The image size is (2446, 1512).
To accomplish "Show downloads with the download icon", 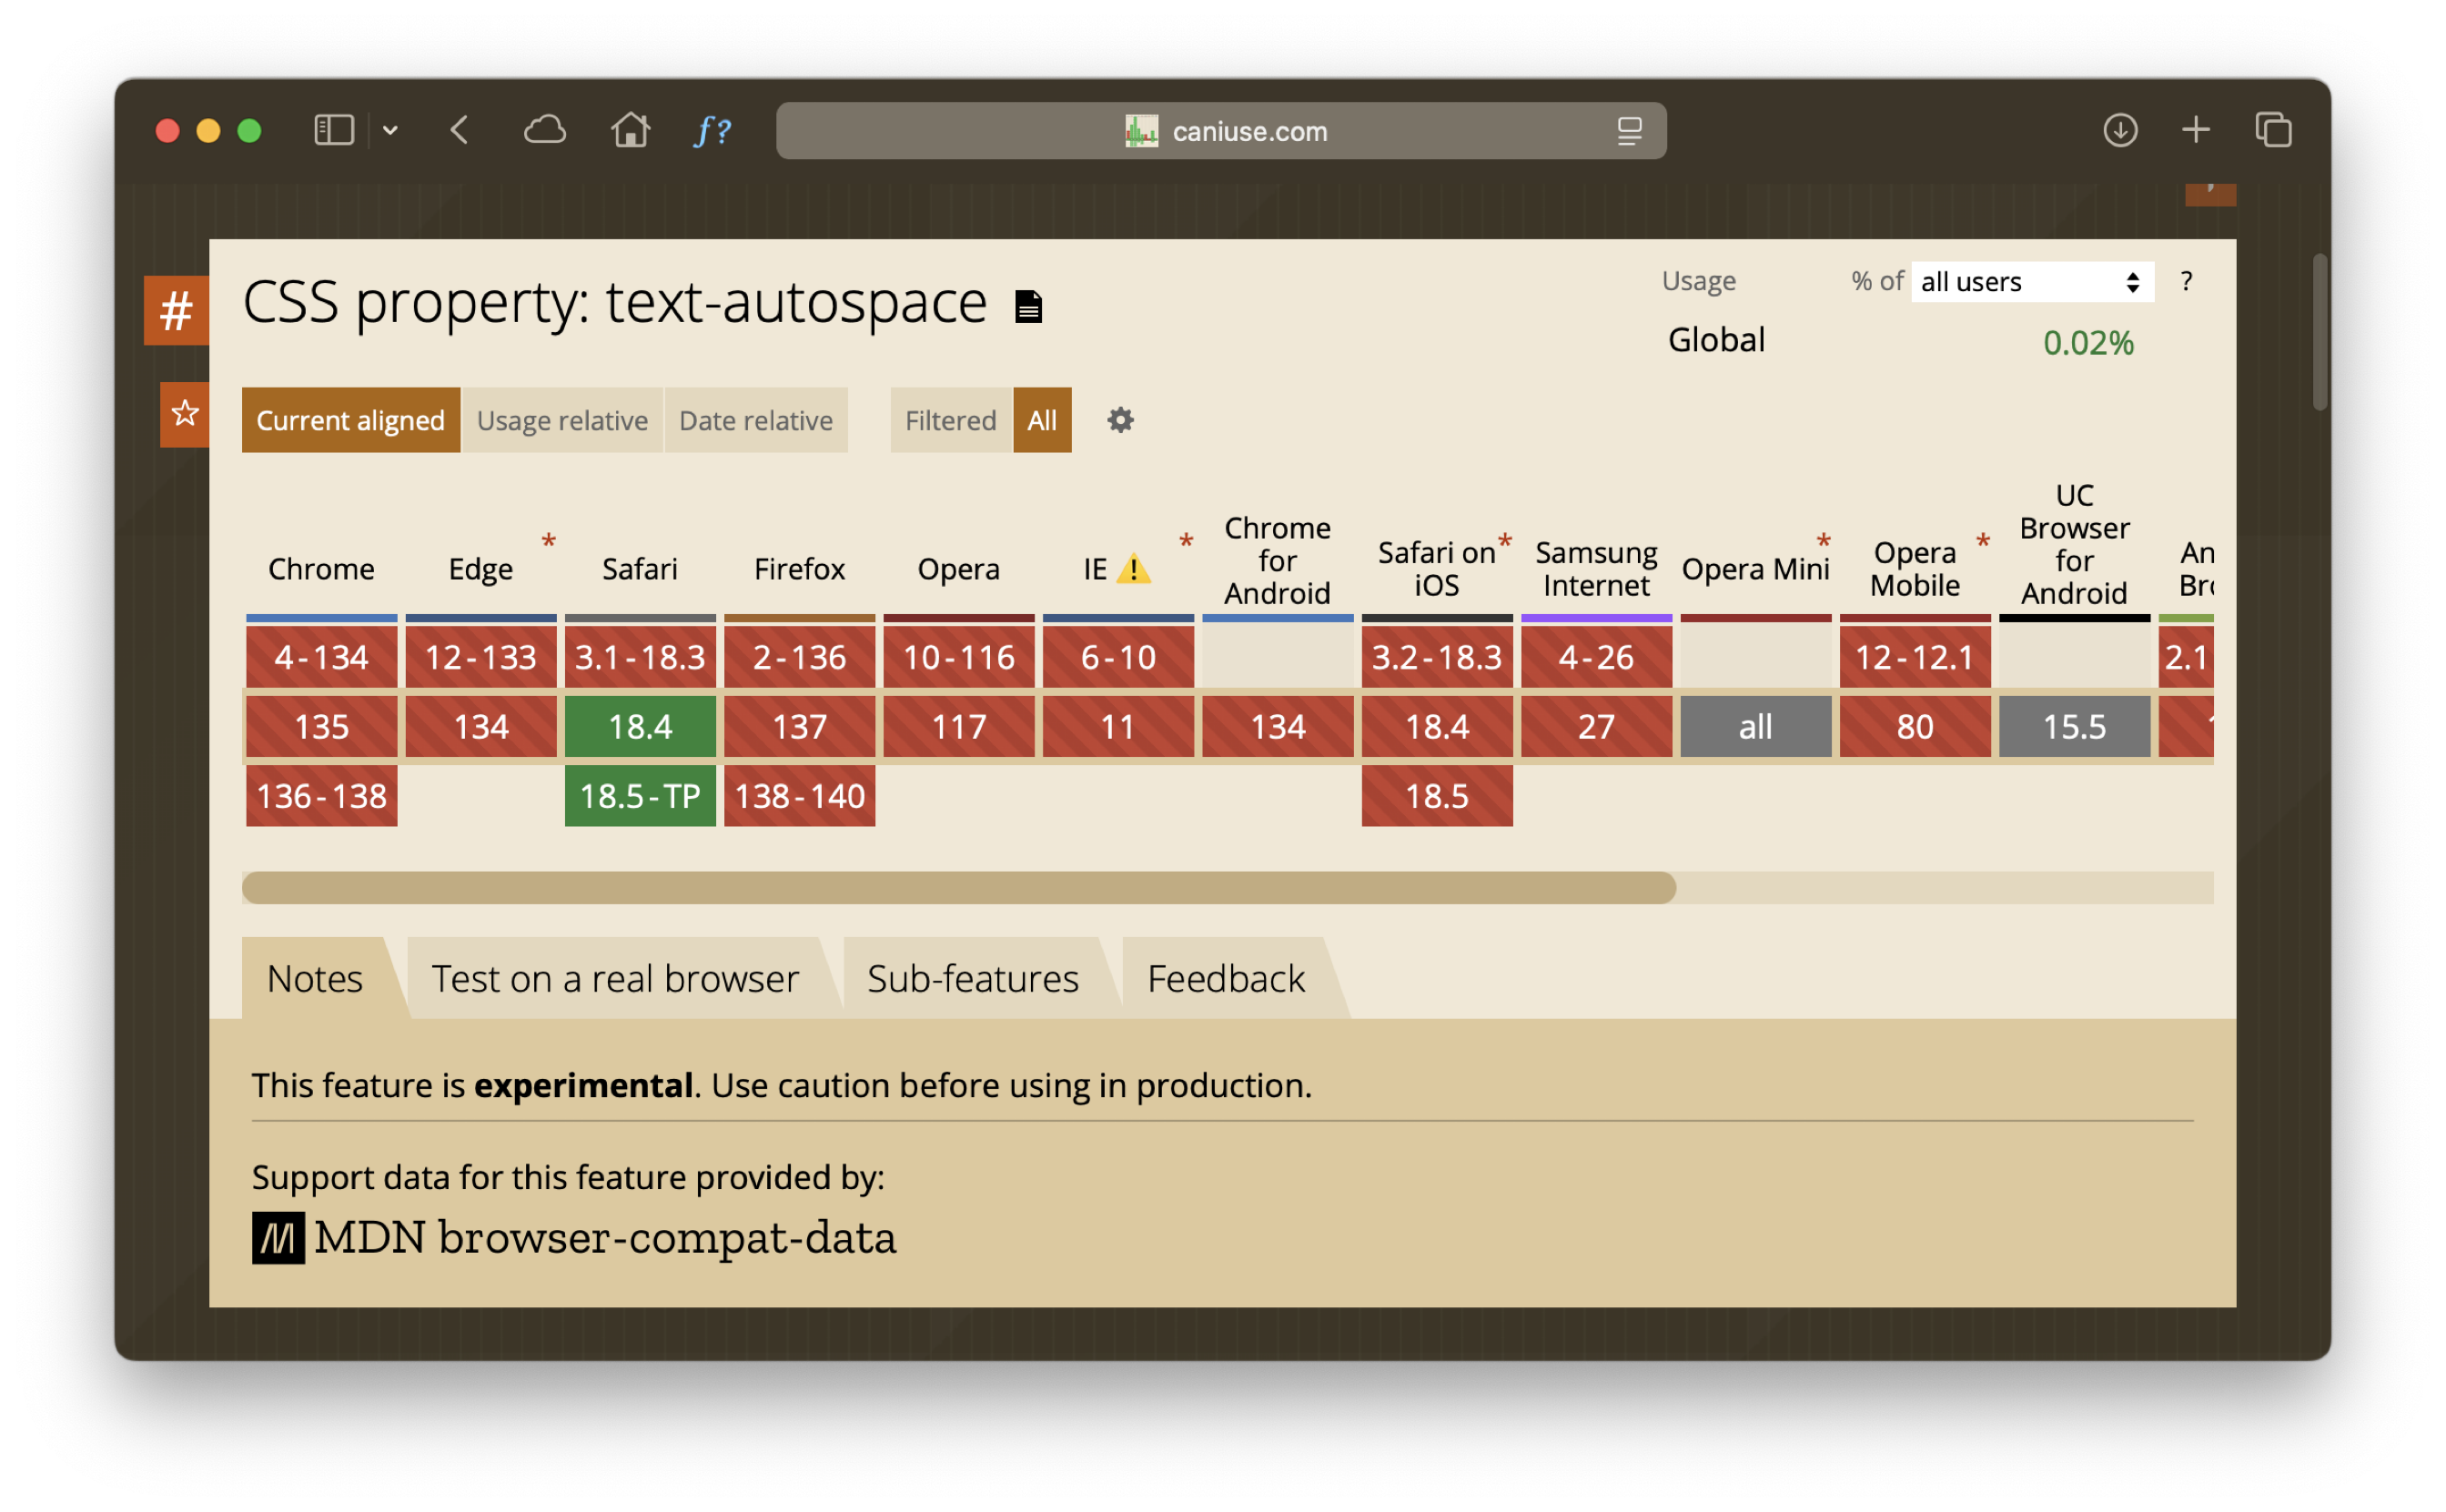I will click(x=2120, y=130).
